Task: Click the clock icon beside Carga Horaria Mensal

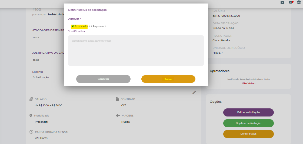Action: click(x=31, y=132)
